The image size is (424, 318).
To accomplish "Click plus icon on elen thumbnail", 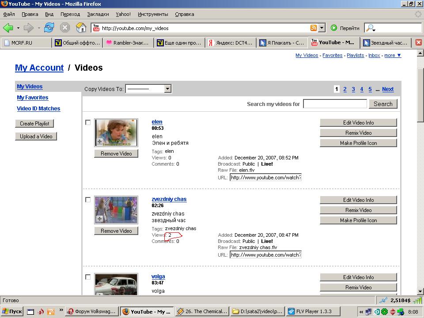I will point(99,141).
